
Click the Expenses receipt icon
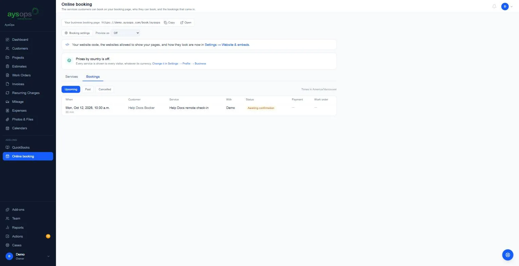point(7,111)
